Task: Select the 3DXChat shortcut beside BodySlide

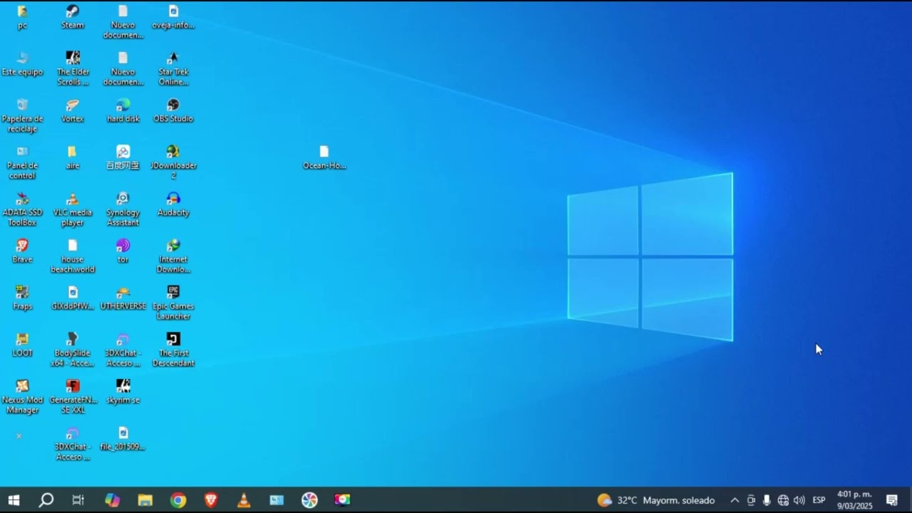Action: point(123,350)
